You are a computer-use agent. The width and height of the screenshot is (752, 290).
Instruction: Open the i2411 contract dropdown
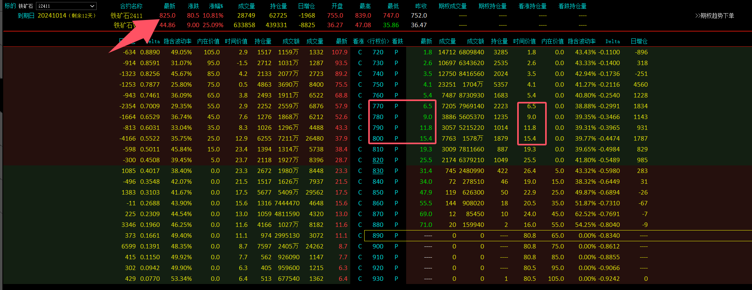coord(66,6)
